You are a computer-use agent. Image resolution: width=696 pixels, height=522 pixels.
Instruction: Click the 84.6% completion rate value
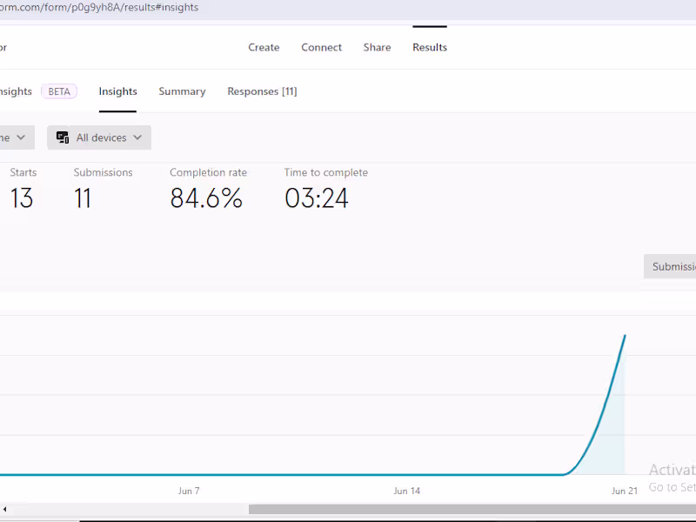point(205,197)
